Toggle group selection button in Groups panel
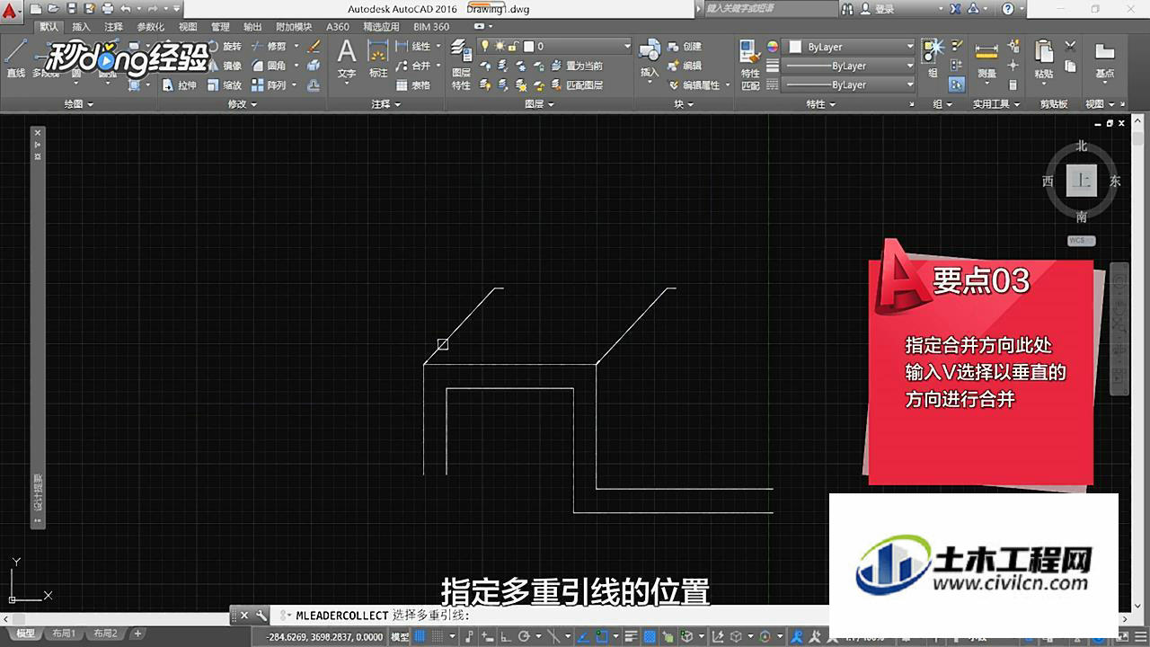The height and width of the screenshot is (647, 1150). click(957, 85)
